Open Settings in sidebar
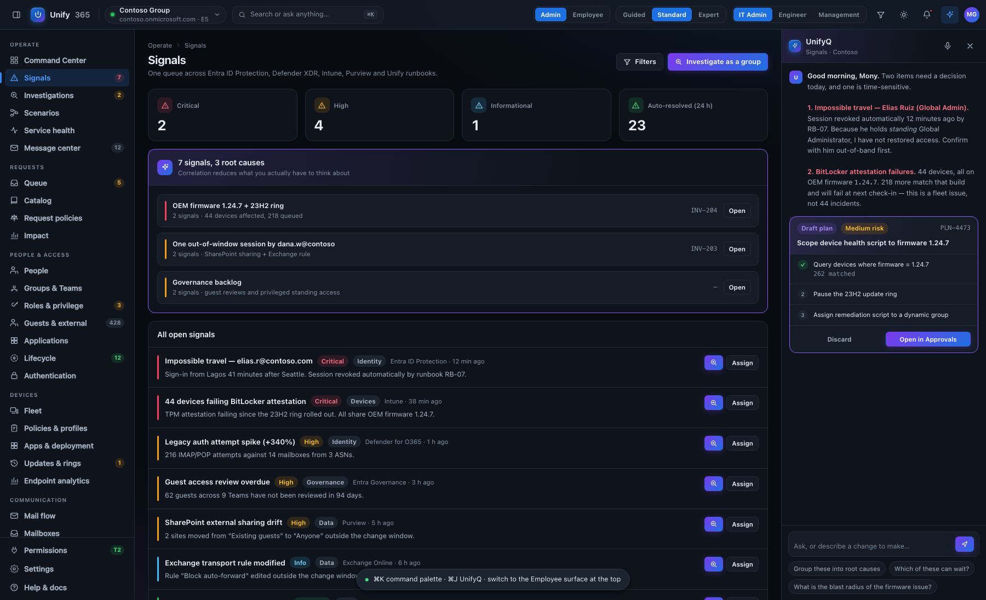Image resolution: width=986 pixels, height=600 pixels. click(67, 569)
